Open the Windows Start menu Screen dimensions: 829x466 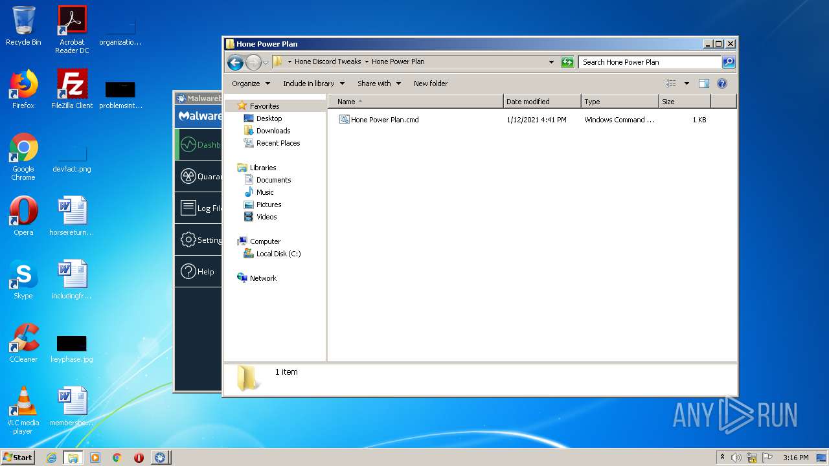(18, 458)
